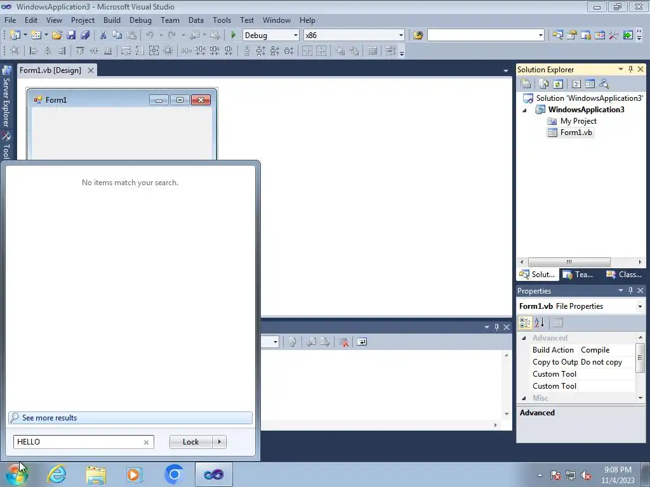Viewport: 650px width, 487px height.
Task: Click View Class Diagram in Solution Explorer
Action: click(x=604, y=84)
